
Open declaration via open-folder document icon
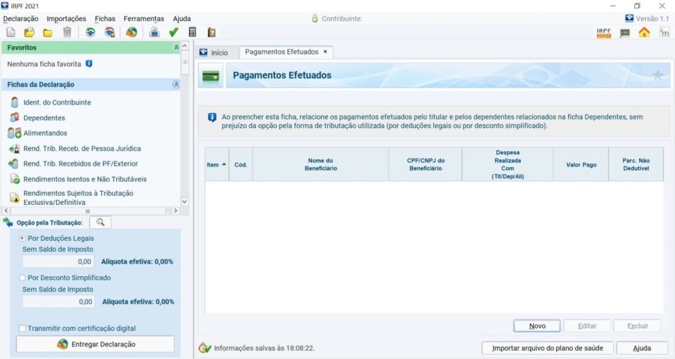[29, 32]
